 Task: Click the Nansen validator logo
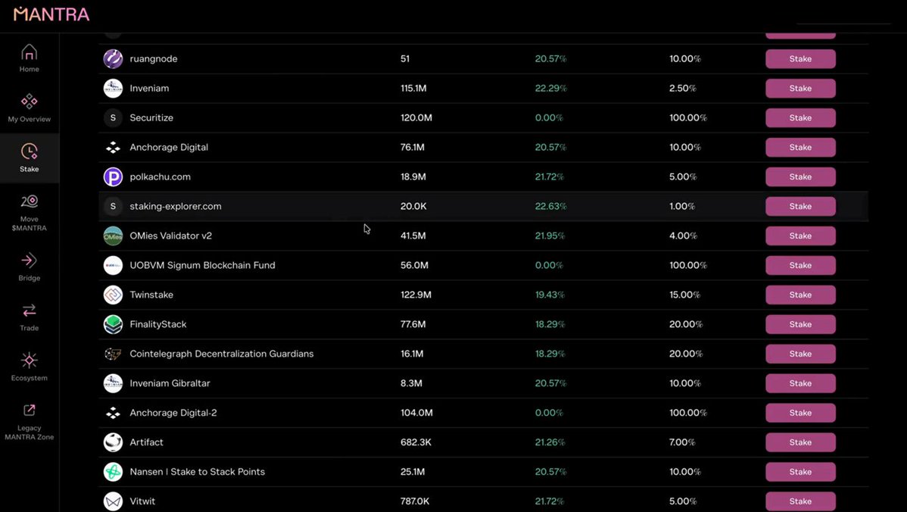coord(113,472)
